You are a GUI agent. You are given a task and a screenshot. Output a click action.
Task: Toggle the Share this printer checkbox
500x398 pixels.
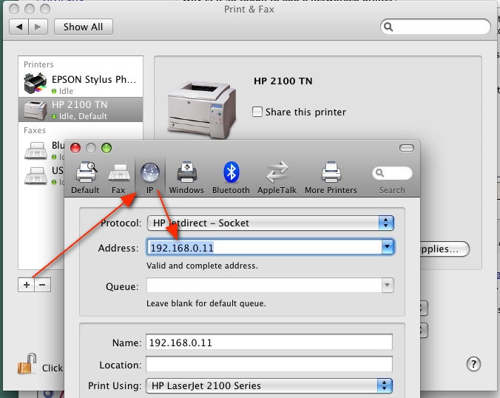(257, 112)
